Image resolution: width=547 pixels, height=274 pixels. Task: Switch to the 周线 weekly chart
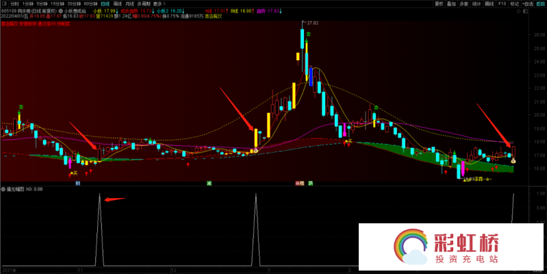(118, 4)
